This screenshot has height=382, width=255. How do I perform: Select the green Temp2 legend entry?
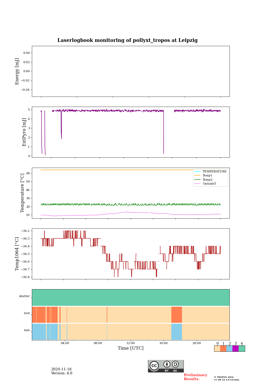point(207,180)
